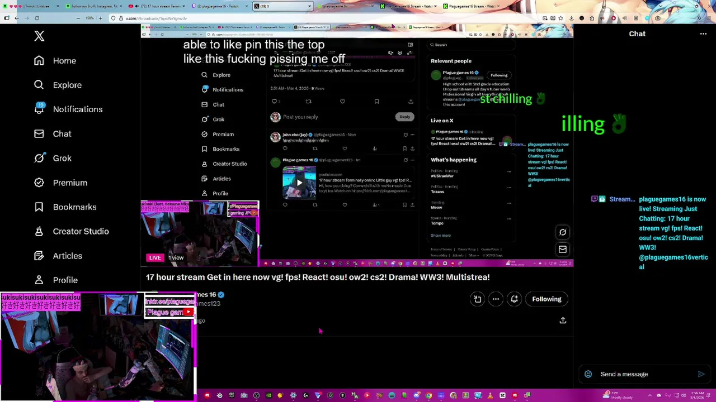The height and width of the screenshot is (402, 716).
Task: Click the Bookmarks ribbon icon
Action: [39, 207]
